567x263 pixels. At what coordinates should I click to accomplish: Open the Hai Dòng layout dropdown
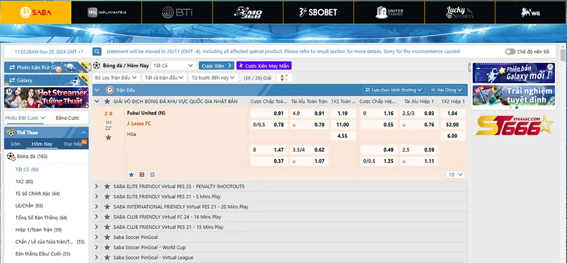(447, 90)
